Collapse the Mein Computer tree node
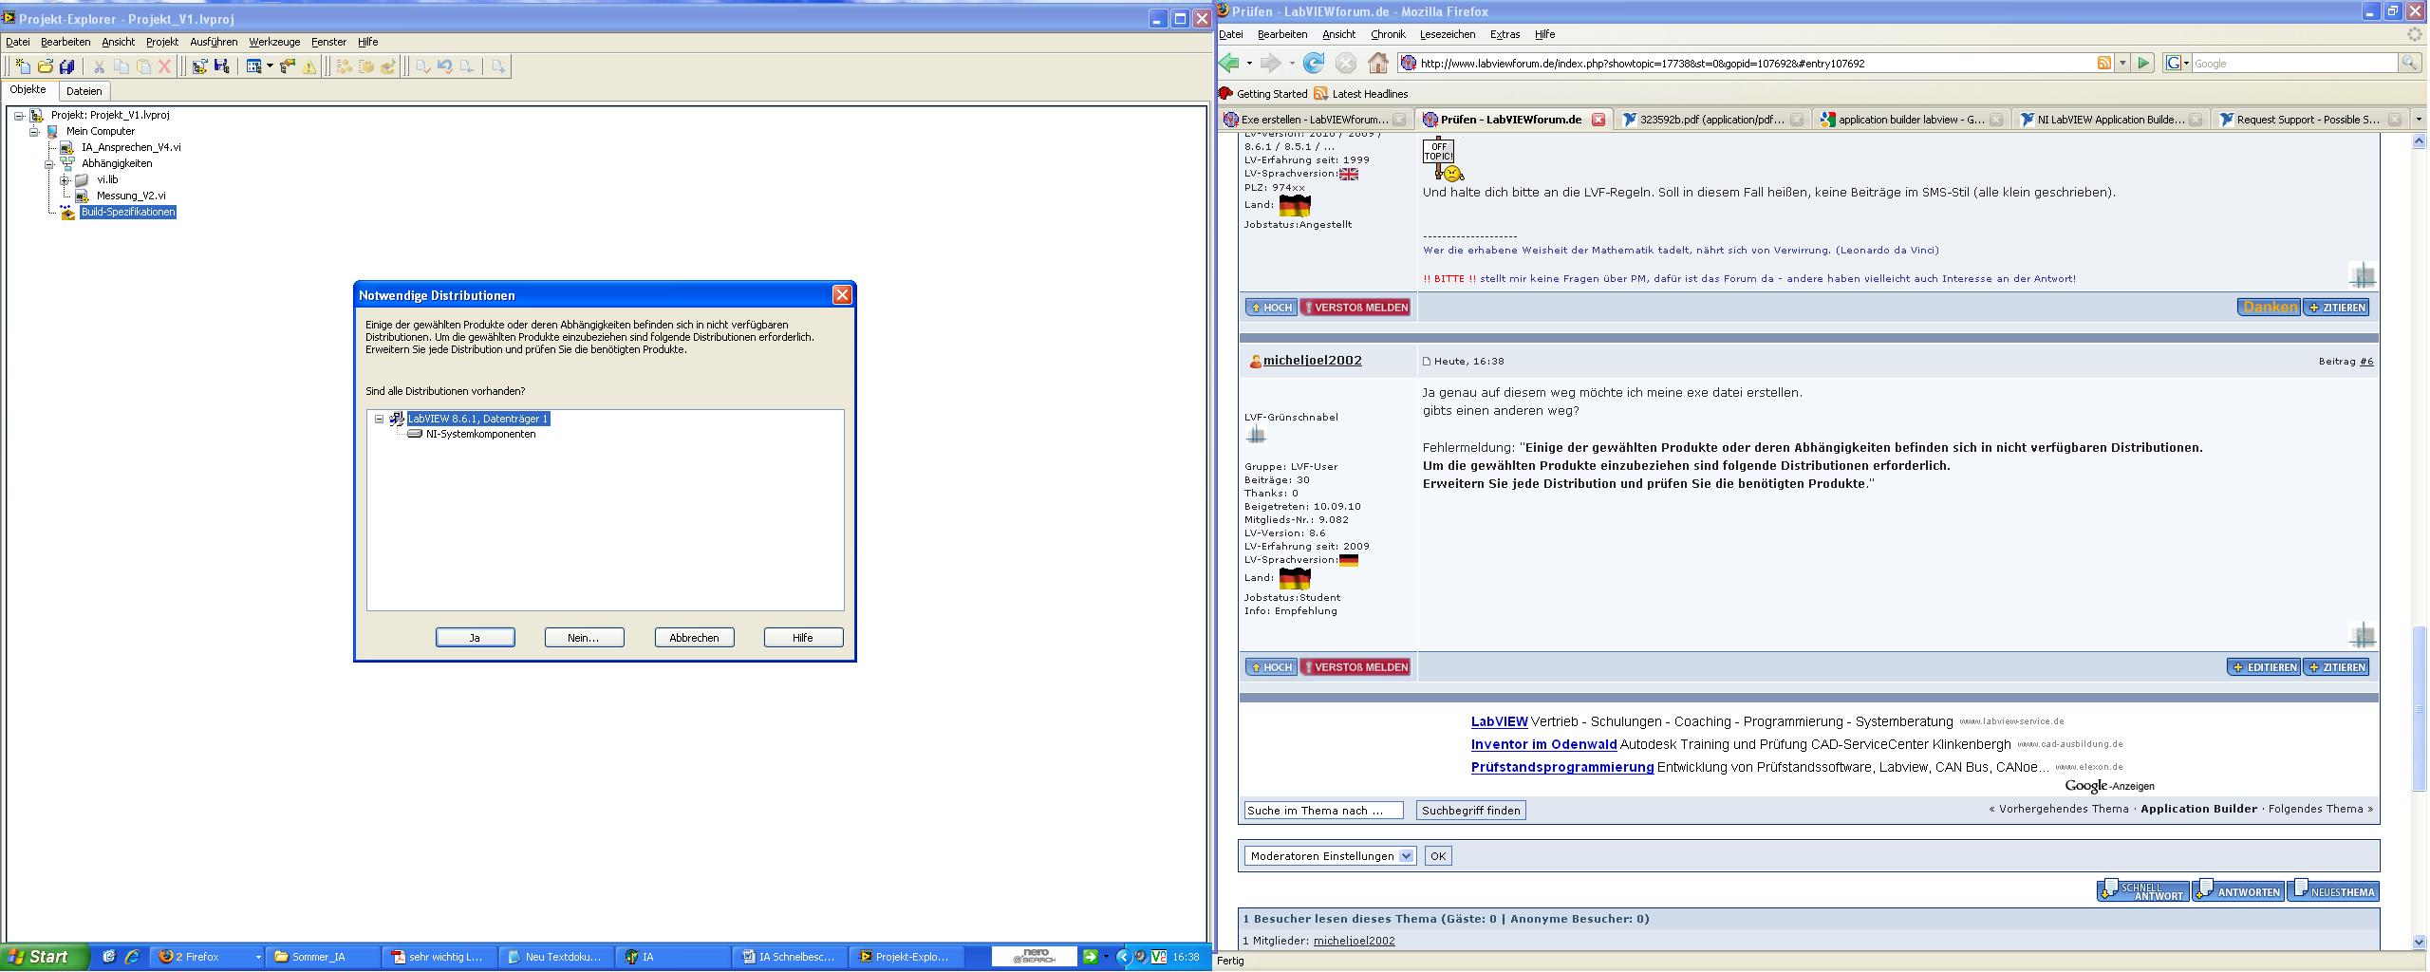Image resolution: width=2430 pixels, height=972 pixels. pos(34,132)
